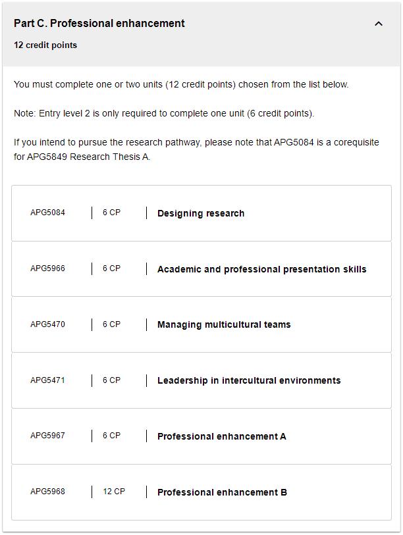This screenshot has height=535, width=403.
Task: Click unit code APG5470
Action: click(48, 324)
